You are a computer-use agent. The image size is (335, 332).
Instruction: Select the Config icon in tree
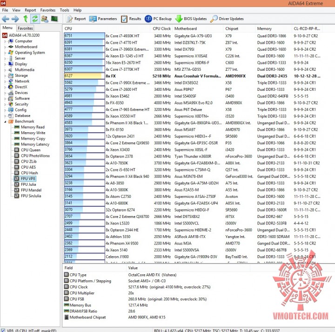[x=11, y=110]
